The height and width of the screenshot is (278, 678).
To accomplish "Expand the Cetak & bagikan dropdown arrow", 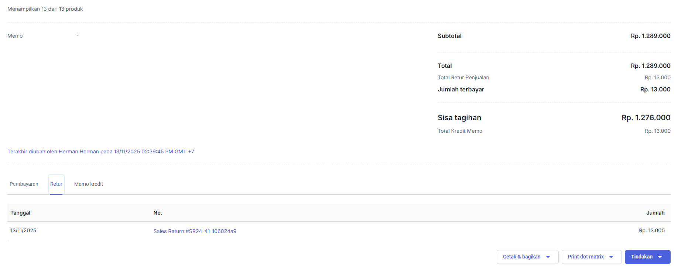I will point(548,257).
